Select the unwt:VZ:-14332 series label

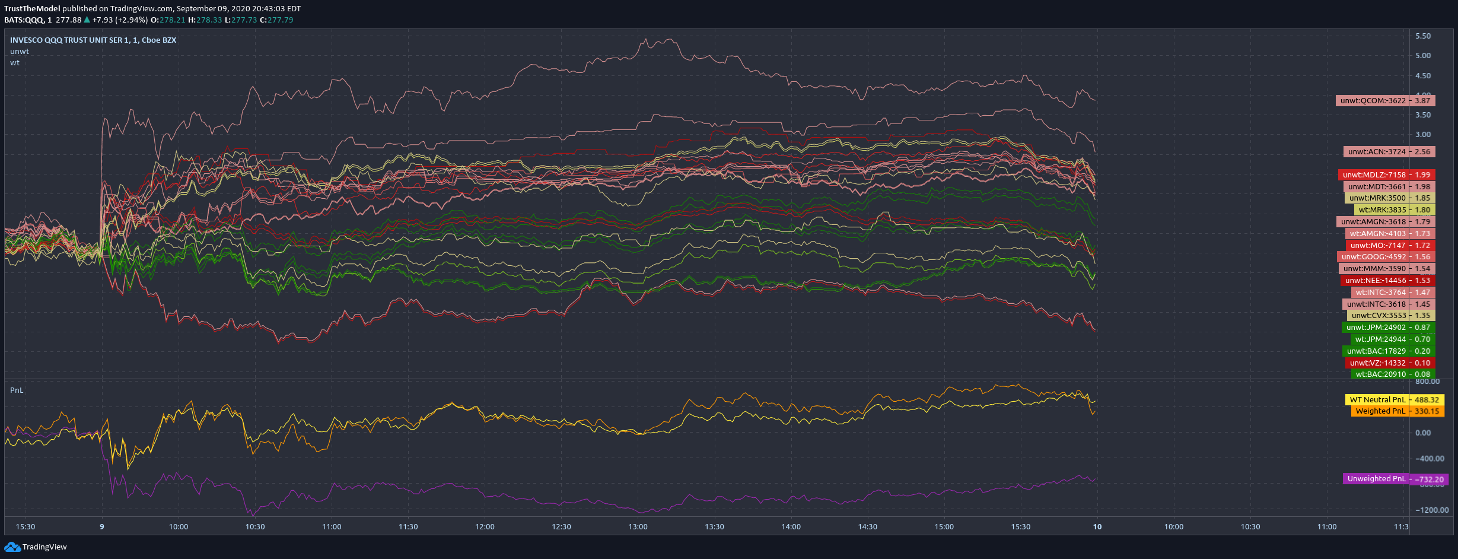point(1377,363)
